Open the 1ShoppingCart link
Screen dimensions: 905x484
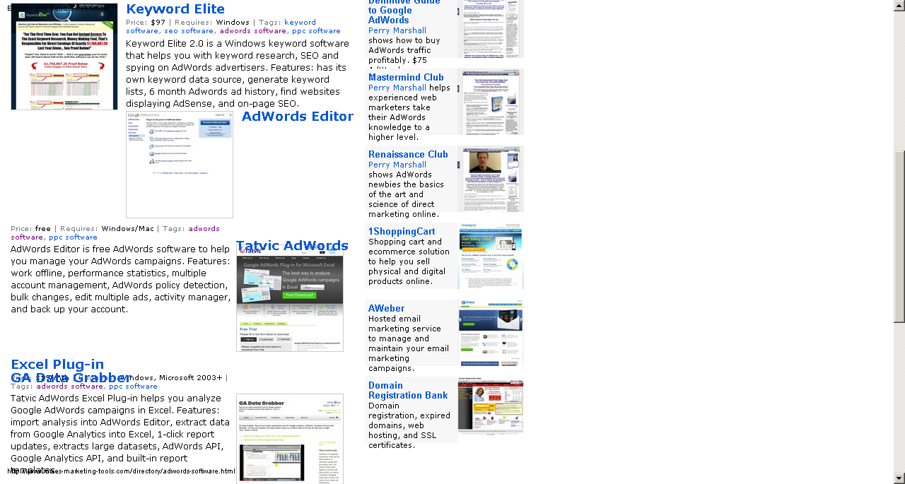[402, 232]
